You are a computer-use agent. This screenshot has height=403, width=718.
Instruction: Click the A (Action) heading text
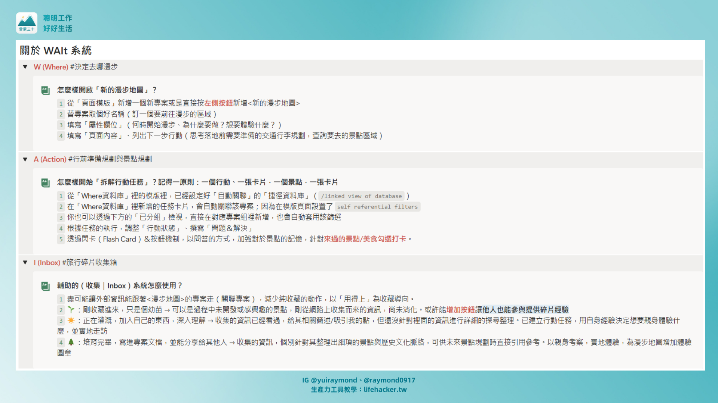[x=50, y=159]
